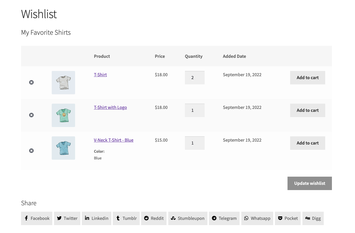This screenshot has width=355, height=233.
Task: Share wishlist on Stumbleupon
Action: coord(188,218)
